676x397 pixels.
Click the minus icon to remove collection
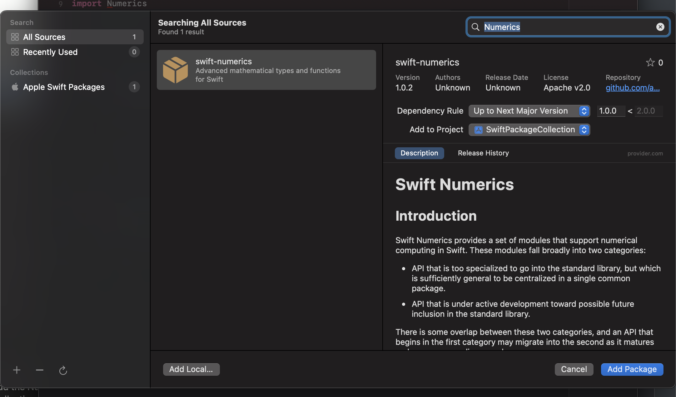pos(40,370)
